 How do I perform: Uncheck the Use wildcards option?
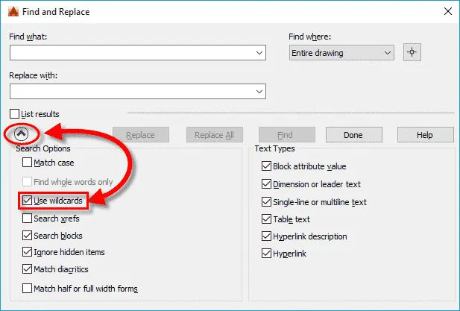click(x=27, y=201)
